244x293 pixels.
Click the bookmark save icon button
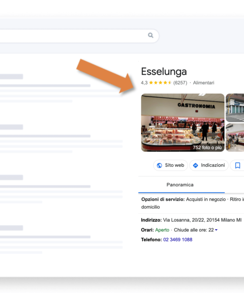pos(237,165)
